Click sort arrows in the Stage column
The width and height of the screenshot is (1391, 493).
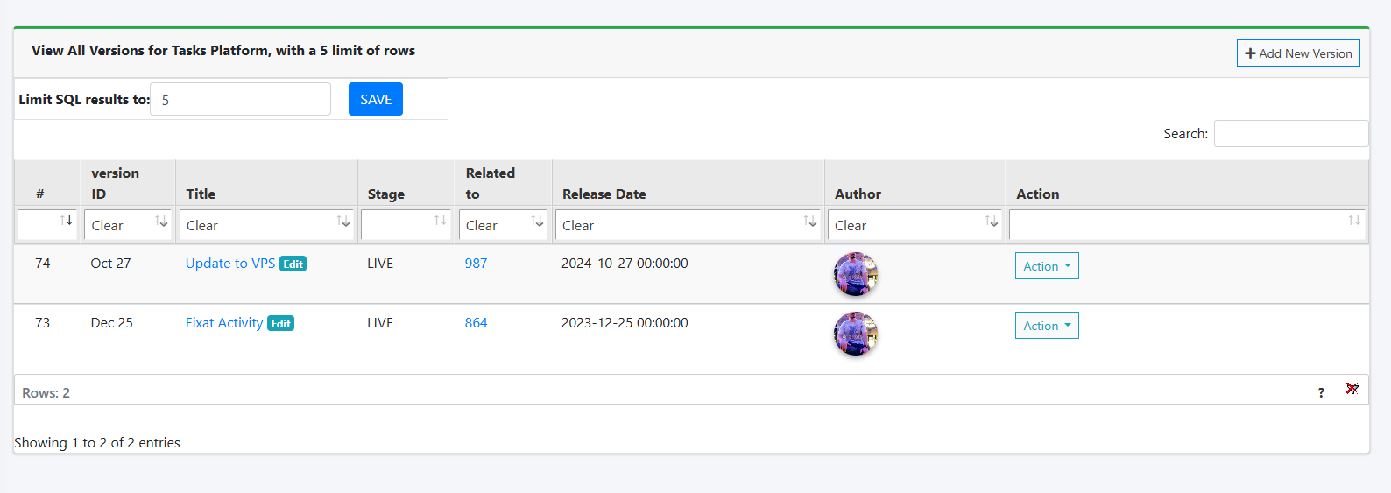pos(440,221)
